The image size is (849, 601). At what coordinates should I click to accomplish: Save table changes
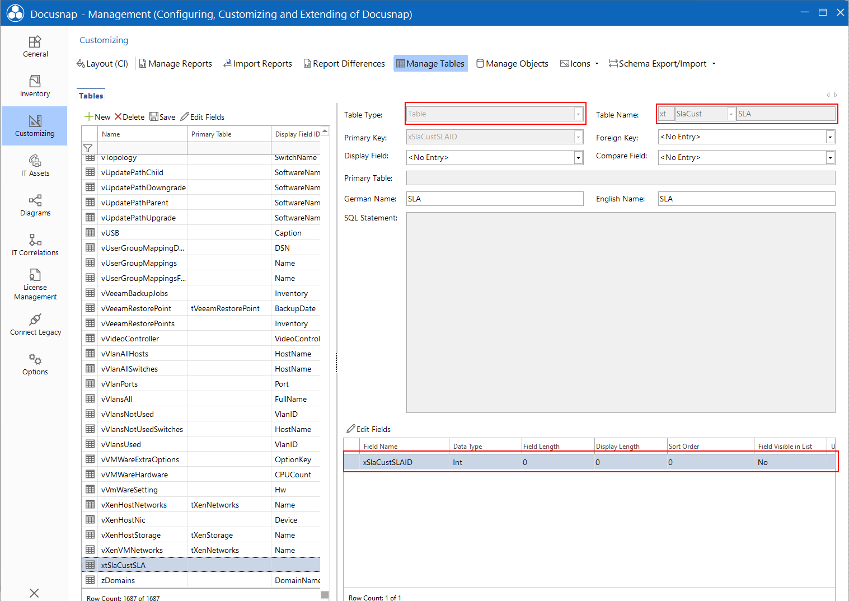(162, 117)
